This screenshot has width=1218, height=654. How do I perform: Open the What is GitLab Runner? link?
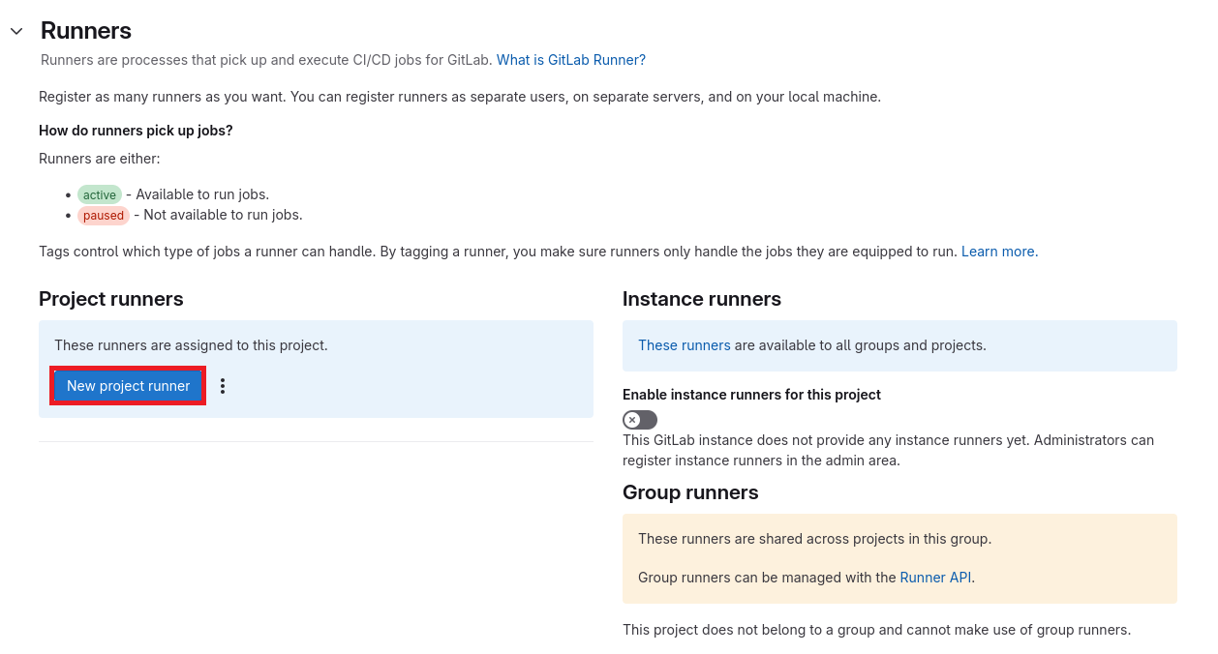[x=571, y=60]
